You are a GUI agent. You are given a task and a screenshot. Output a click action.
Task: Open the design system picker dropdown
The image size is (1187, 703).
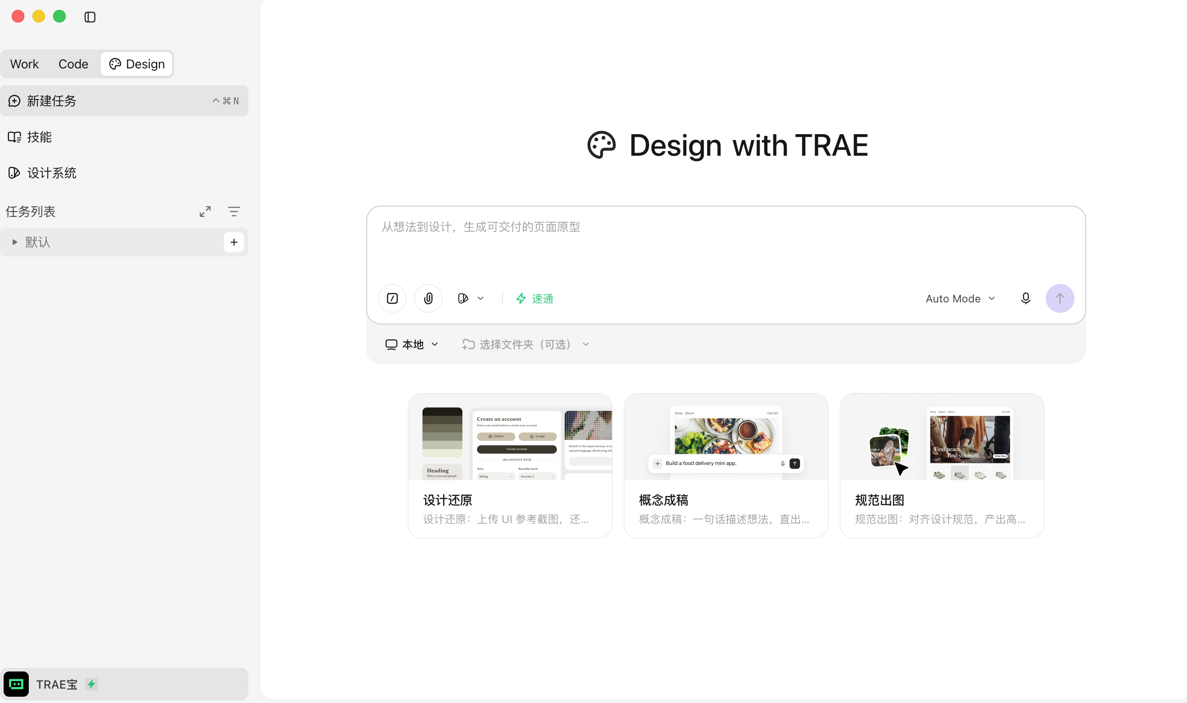click(x=471, y=298)
